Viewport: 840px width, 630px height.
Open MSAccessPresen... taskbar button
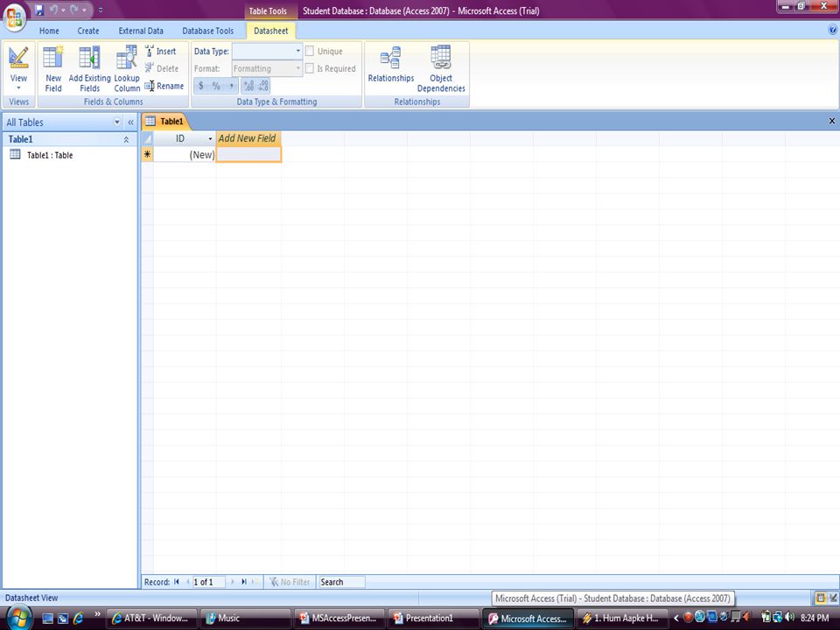339,619
